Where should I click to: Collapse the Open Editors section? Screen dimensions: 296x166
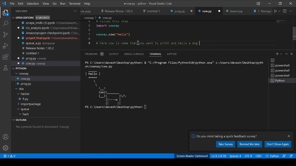[13, 18]
